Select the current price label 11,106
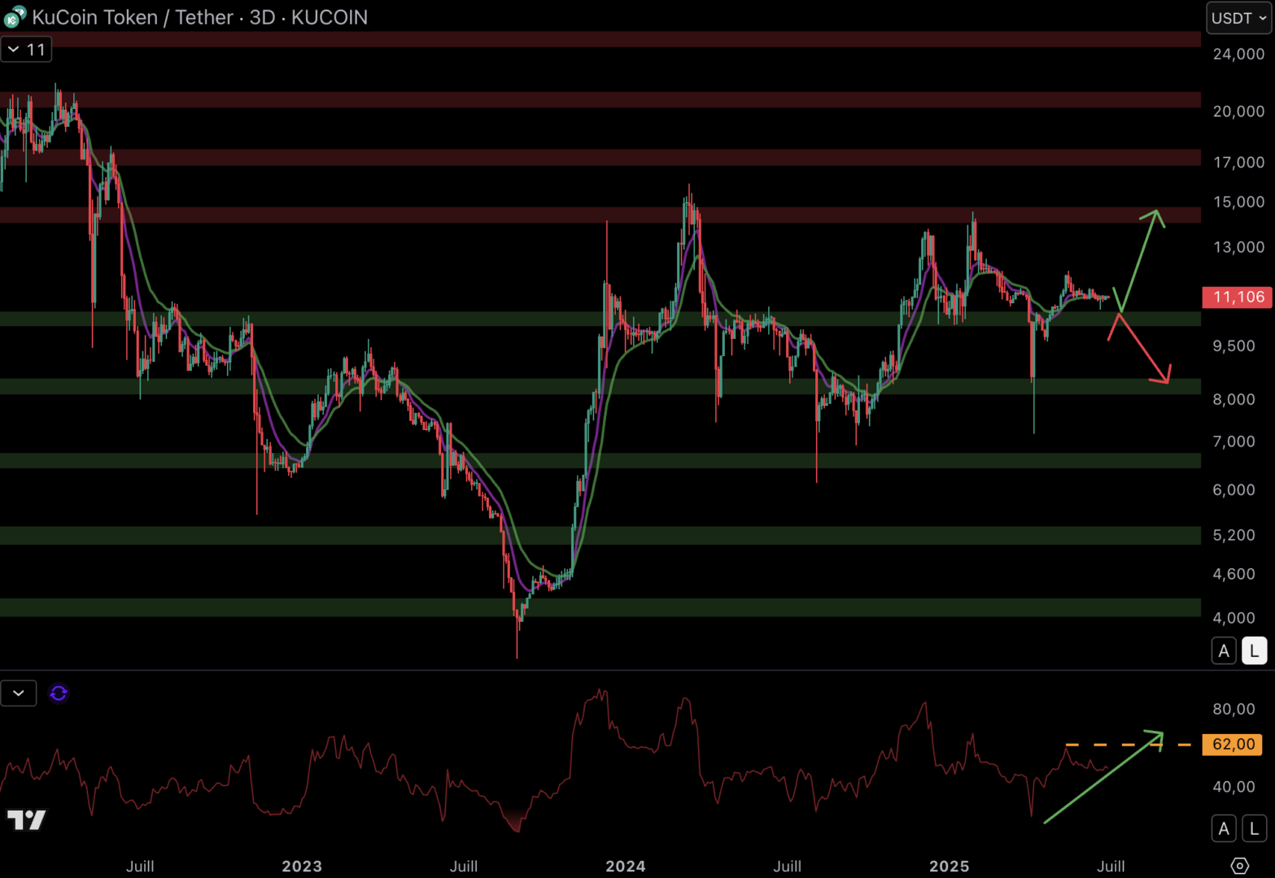 click(x=1238, y=297)
